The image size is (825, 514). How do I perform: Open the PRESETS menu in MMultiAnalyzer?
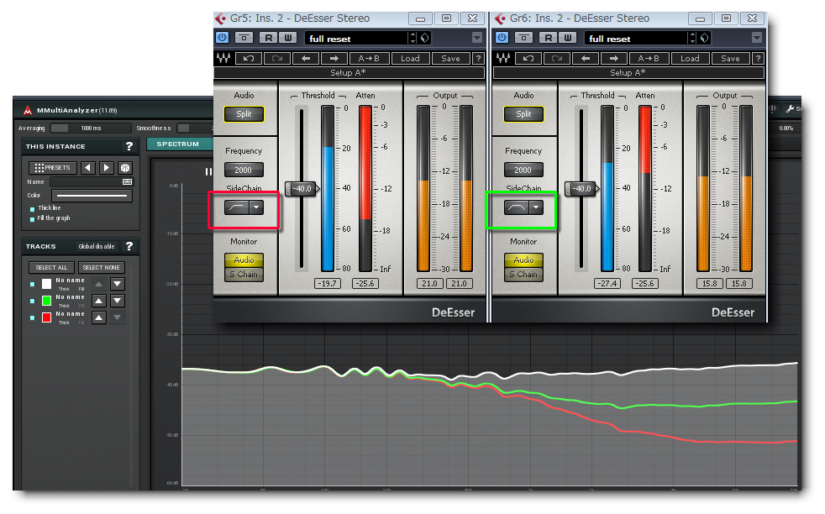(x=53, y=168)
